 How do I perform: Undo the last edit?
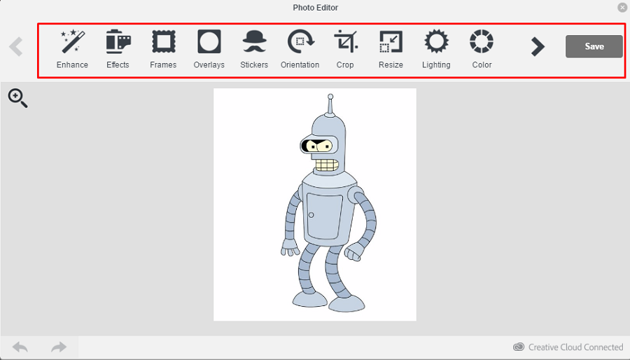tap(20, 347)
